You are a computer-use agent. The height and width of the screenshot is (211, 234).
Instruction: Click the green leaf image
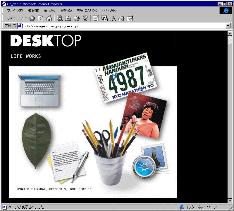click(x=36, y=141)
